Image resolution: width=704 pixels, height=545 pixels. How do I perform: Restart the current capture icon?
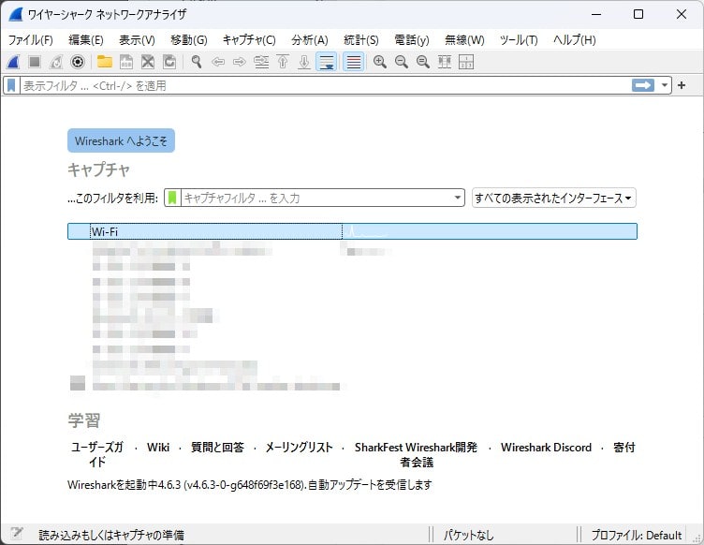(56, 62)
